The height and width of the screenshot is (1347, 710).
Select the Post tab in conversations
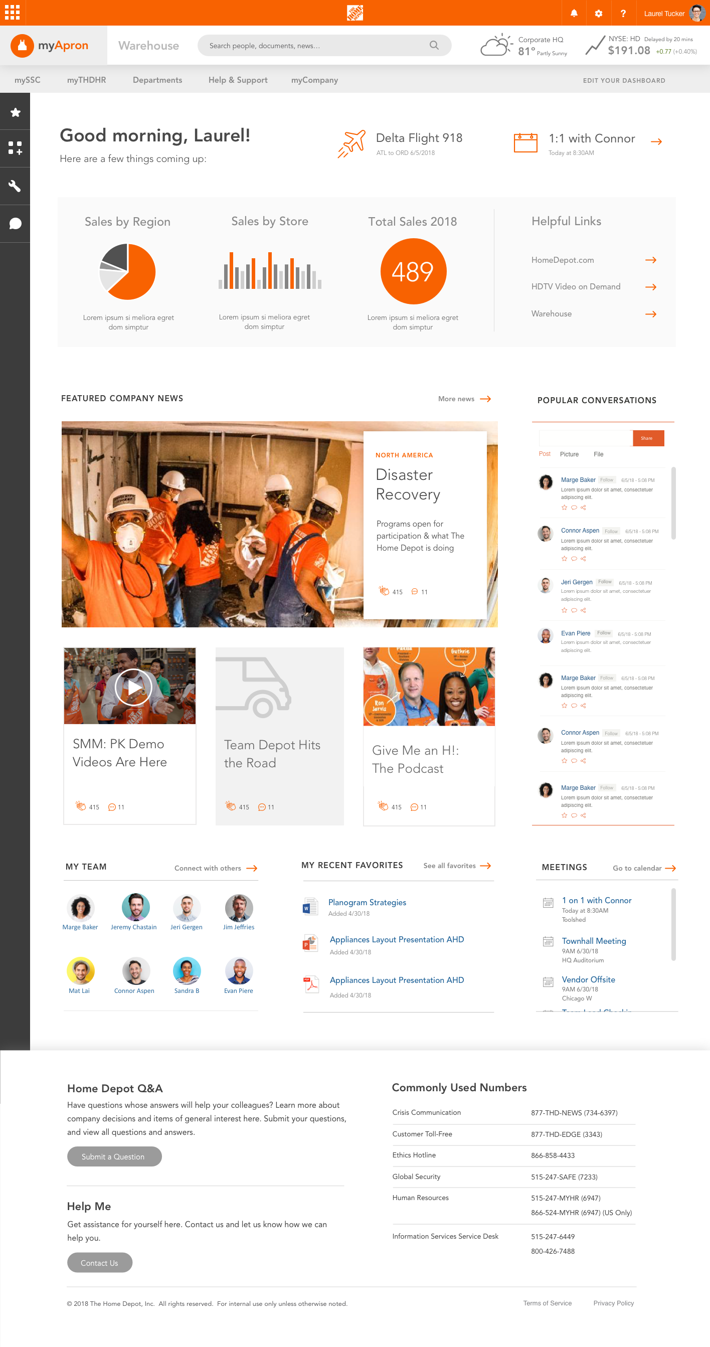tap(544, 454)
